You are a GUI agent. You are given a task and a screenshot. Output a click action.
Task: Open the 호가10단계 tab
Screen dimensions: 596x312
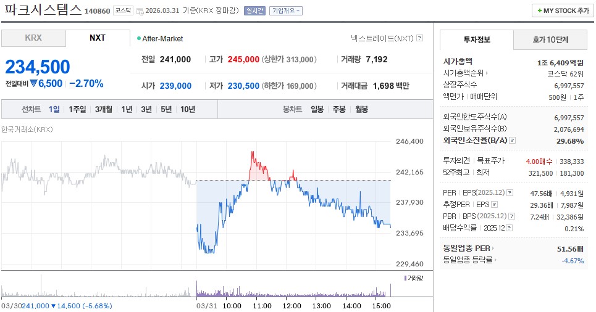550,39
